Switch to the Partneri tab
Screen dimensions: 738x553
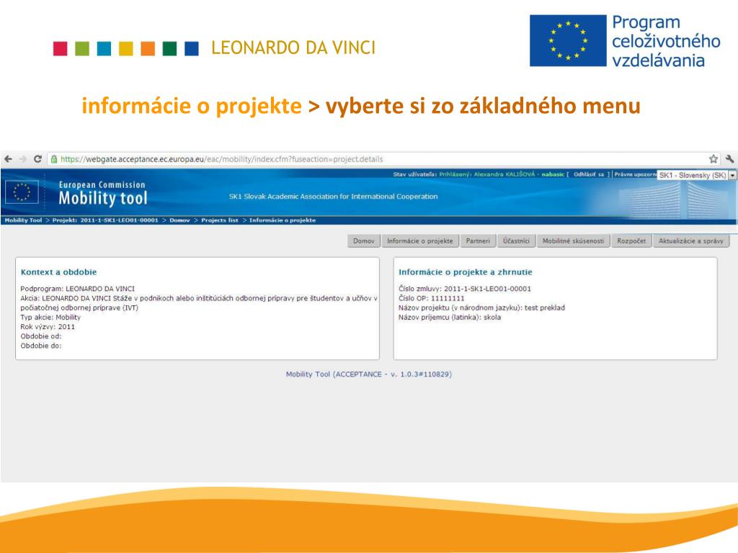pyautogui.click(x=478, y=240)
